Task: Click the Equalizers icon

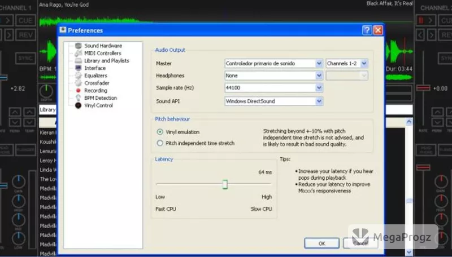Action: click(78, 76)
